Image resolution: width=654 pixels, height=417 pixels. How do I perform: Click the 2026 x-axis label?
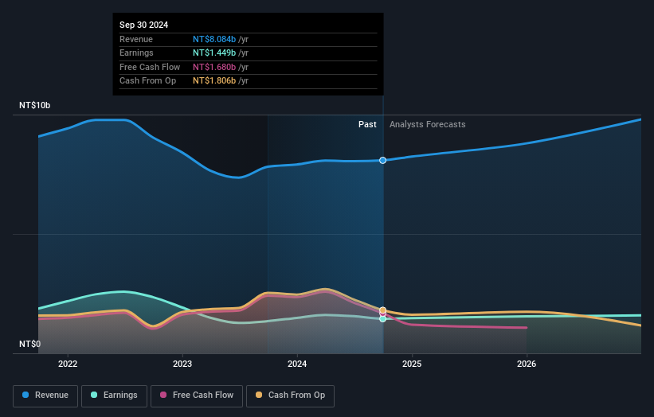pos(527,364)
